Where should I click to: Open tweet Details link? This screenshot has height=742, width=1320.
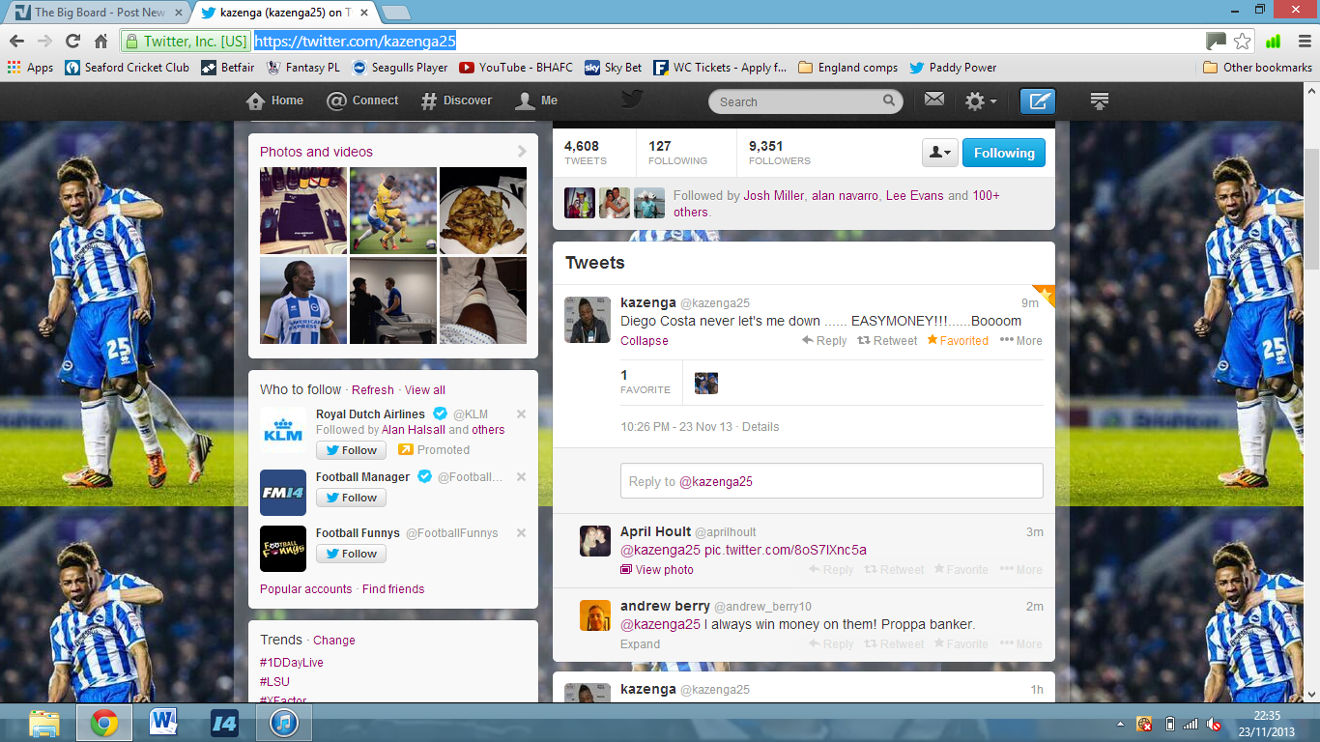tap(760, 427)
